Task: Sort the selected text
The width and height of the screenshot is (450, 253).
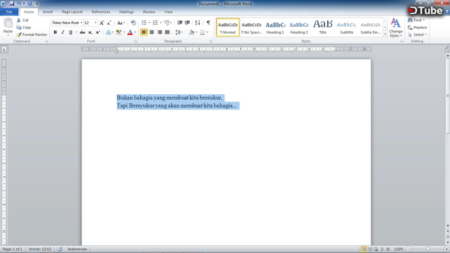Action: [198, 22]
